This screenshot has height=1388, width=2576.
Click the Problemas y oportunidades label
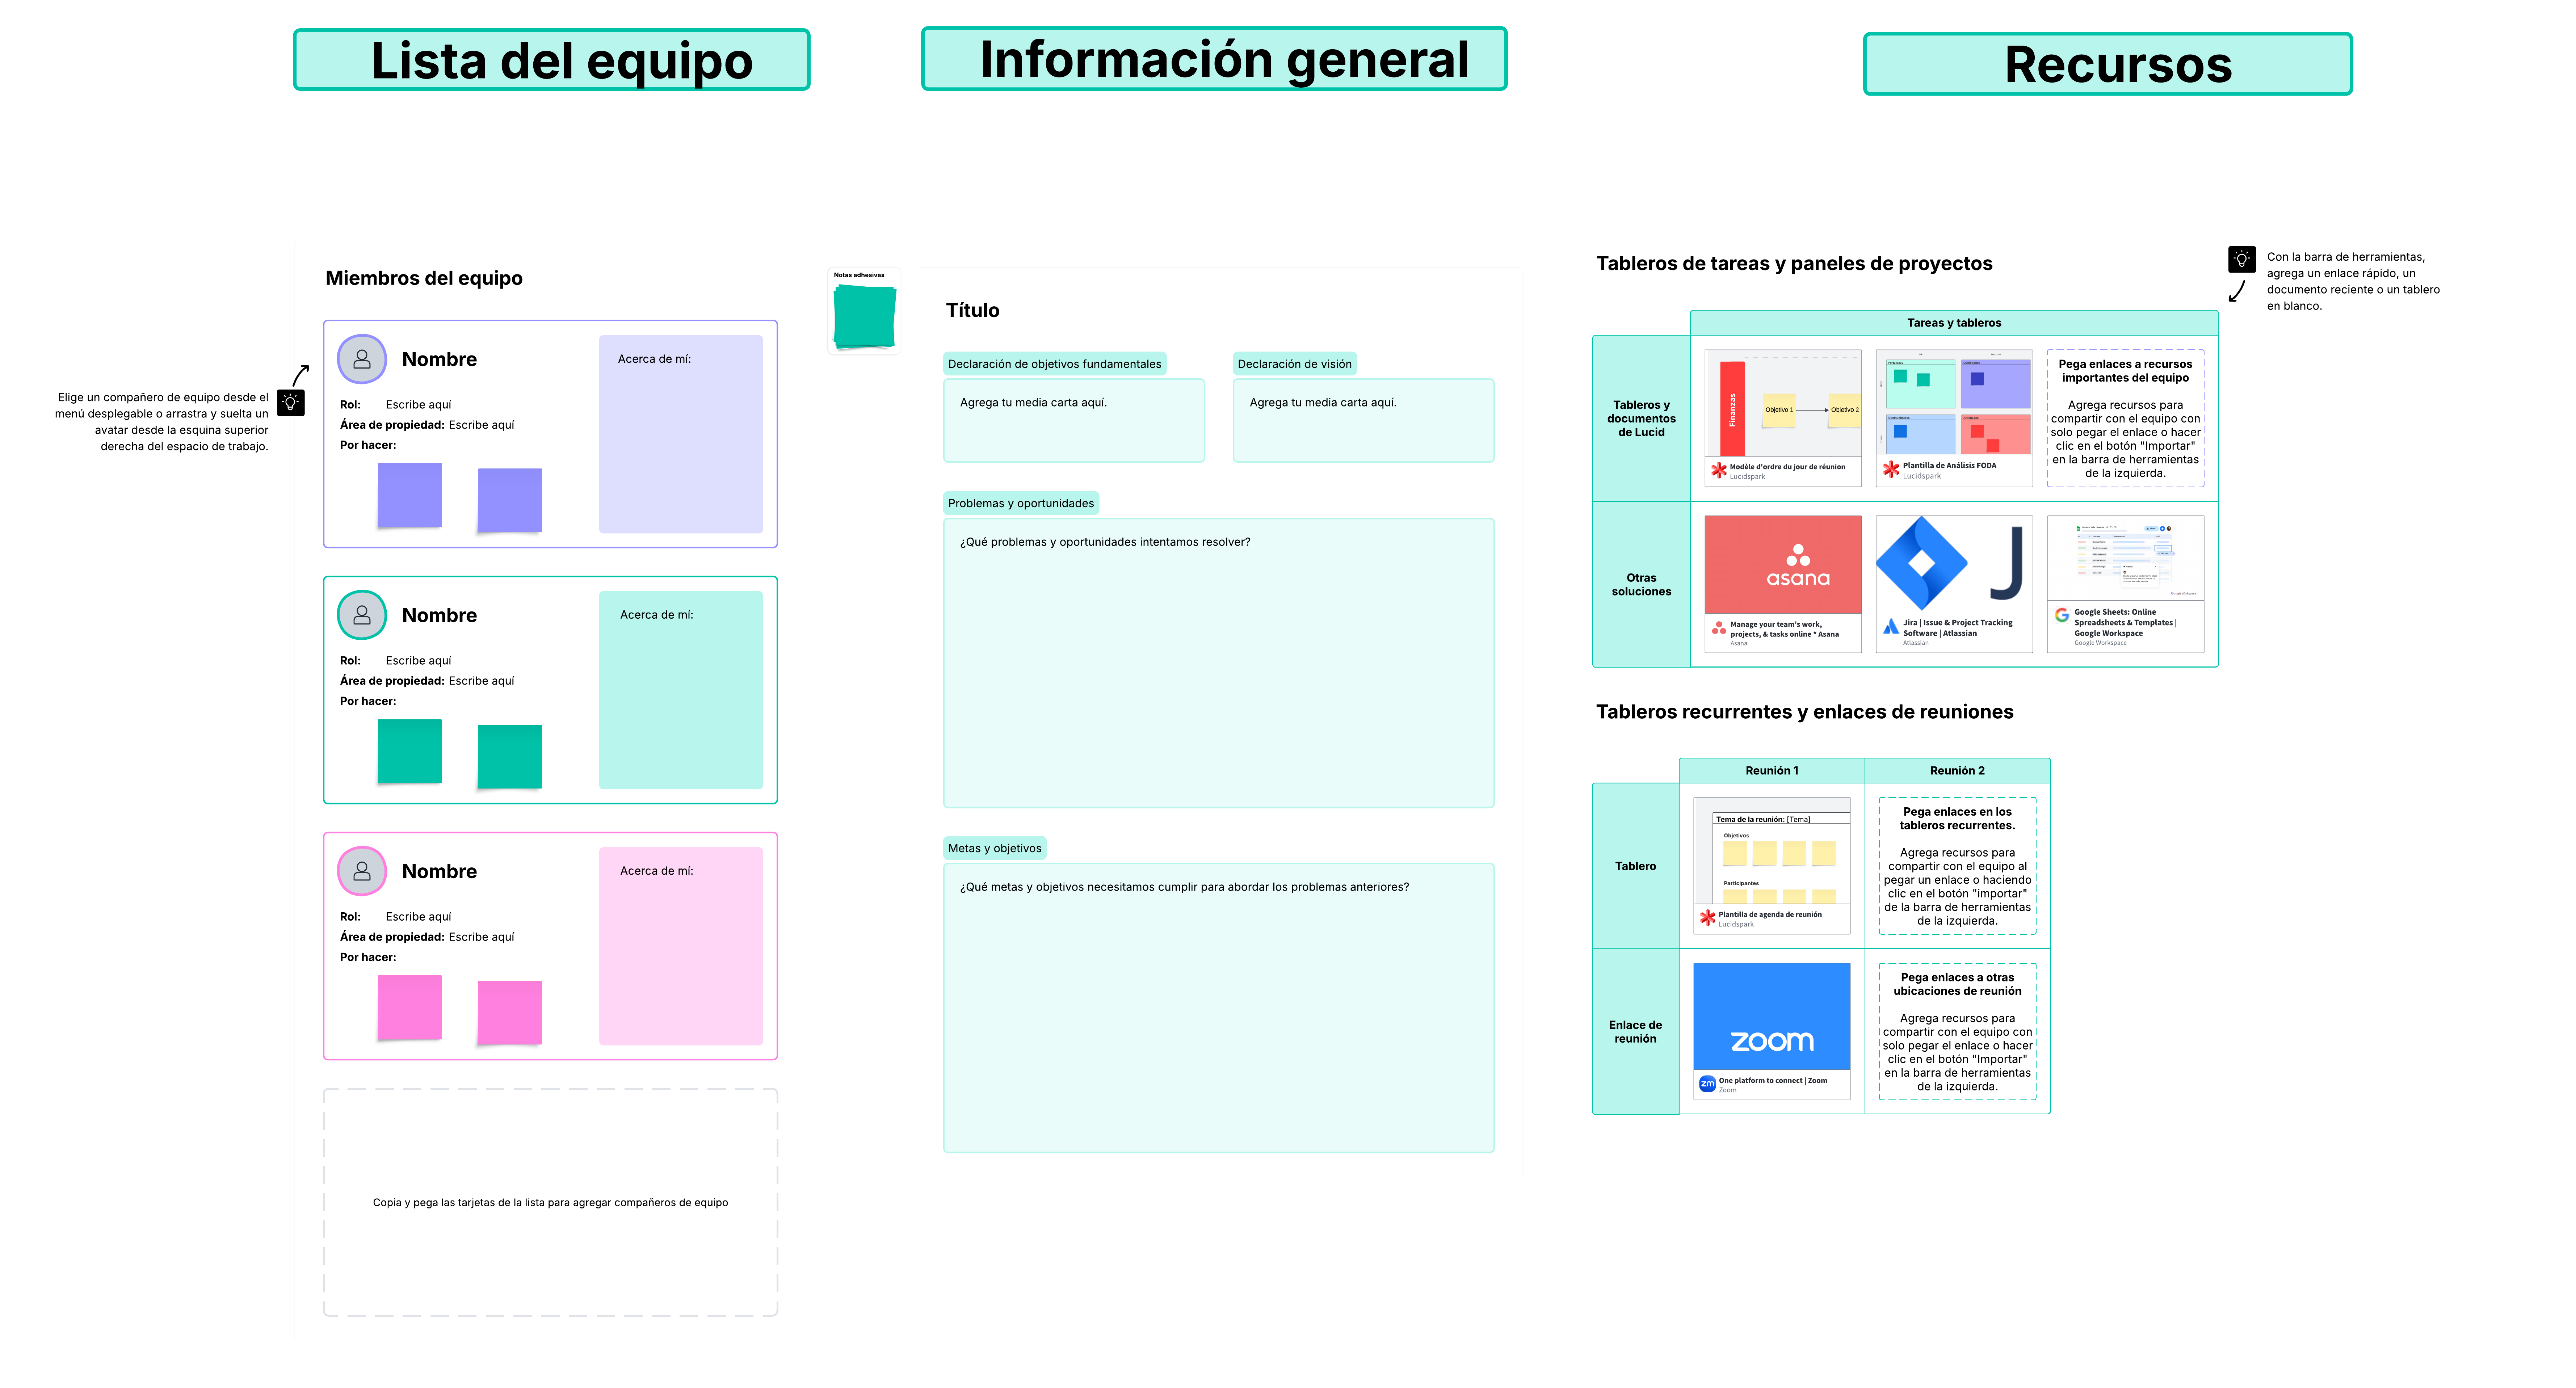coord(1021,503)
